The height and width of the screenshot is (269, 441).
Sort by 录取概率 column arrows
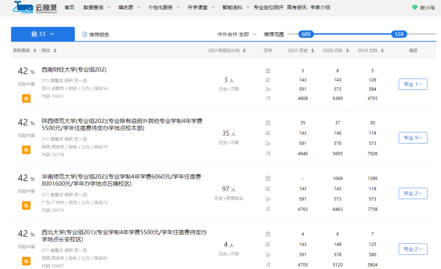point(35,51)
